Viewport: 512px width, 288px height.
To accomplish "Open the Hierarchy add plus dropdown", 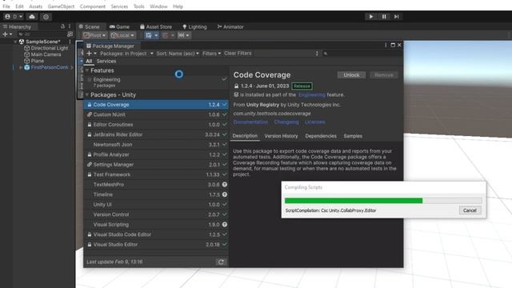I will (7, 34).
